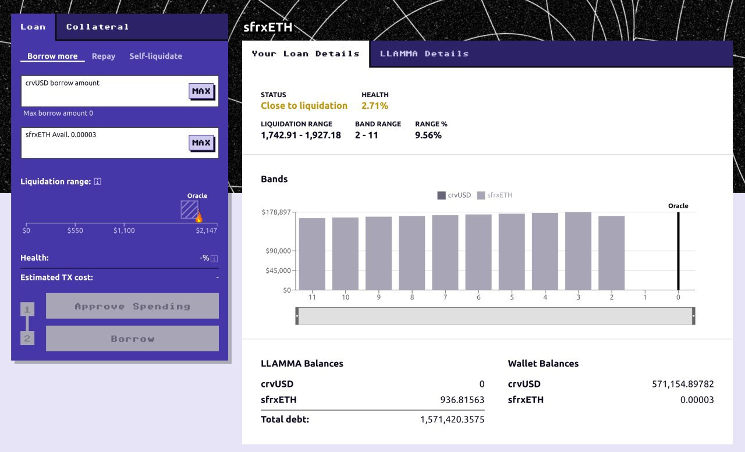Viewport: 745px width, 452px height.
Task: Click the bar for band 11
Action: (312, 254)
